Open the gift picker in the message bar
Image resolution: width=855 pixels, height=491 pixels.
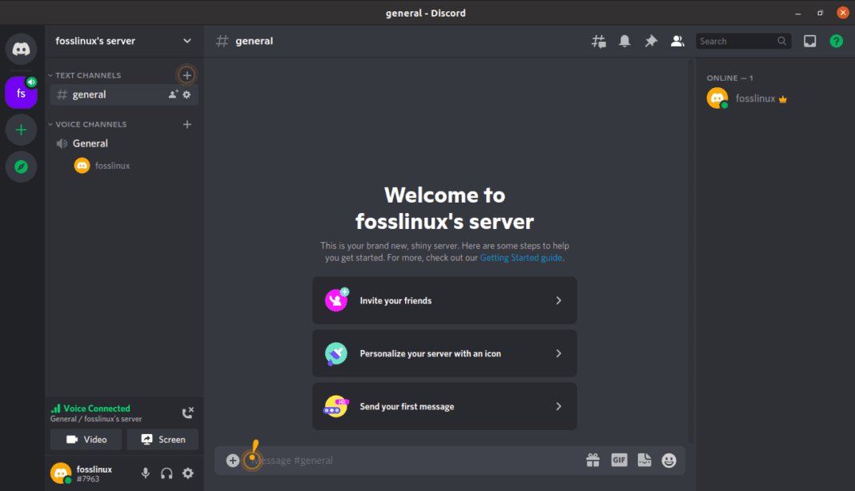593,460
